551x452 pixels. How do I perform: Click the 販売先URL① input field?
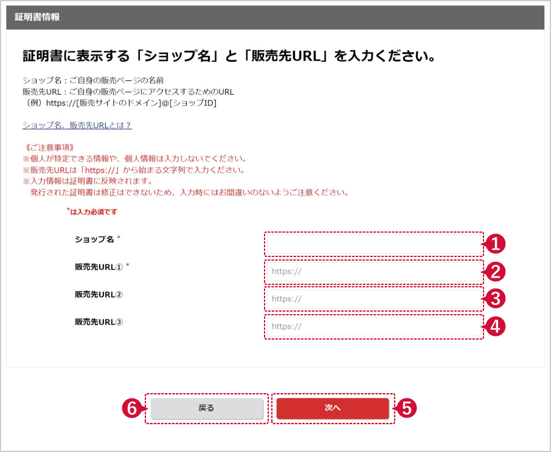(373, 271)
